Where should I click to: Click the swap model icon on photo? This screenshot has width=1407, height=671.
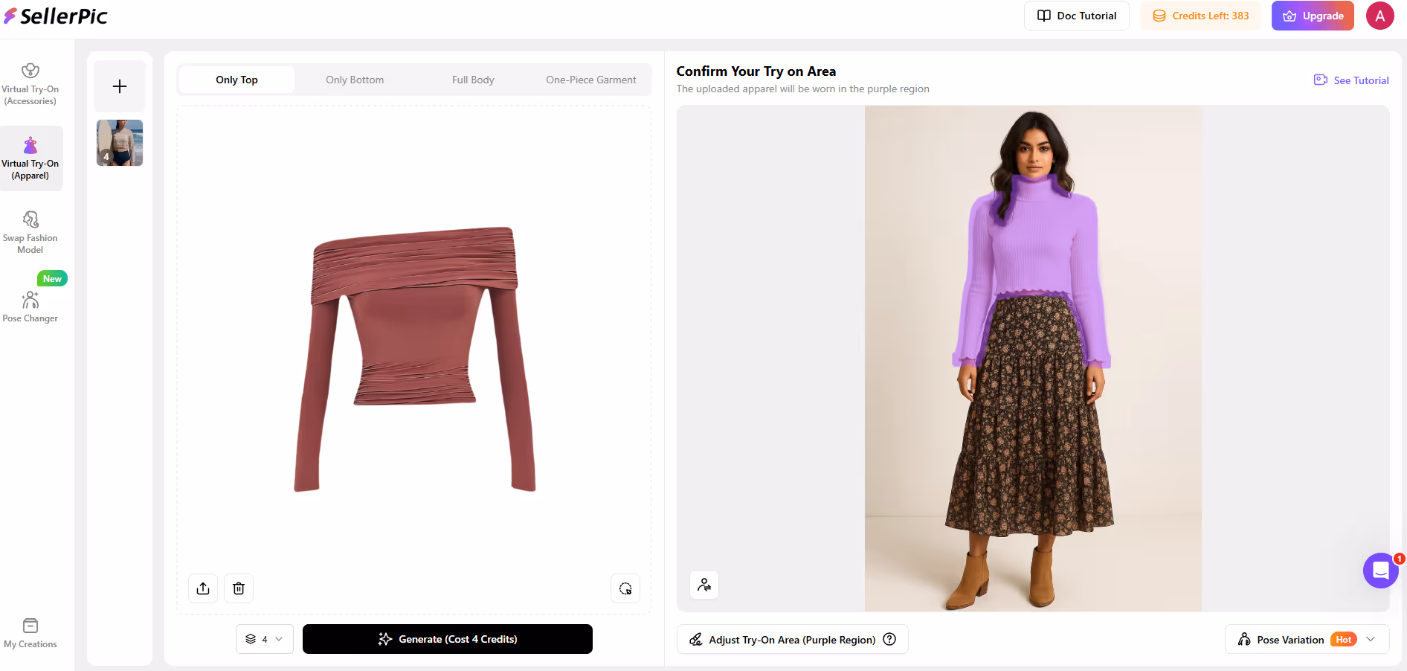click(704, 585)
